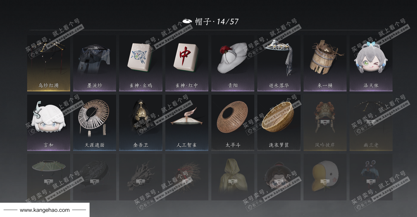Select the 逝水落华 headpiece

tap(279, 63)
